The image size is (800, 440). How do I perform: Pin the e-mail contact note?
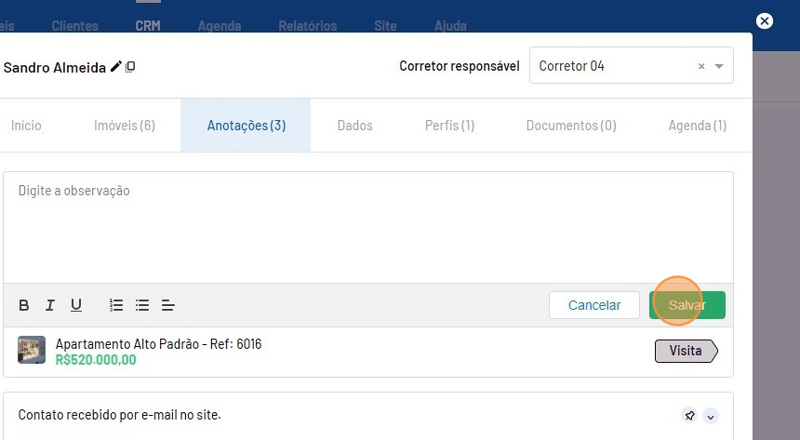pos(689,416)
